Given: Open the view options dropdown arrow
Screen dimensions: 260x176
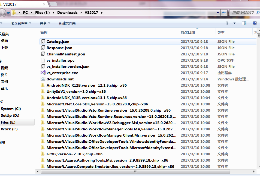Looking at the screenshot, I should pos(234,23).
